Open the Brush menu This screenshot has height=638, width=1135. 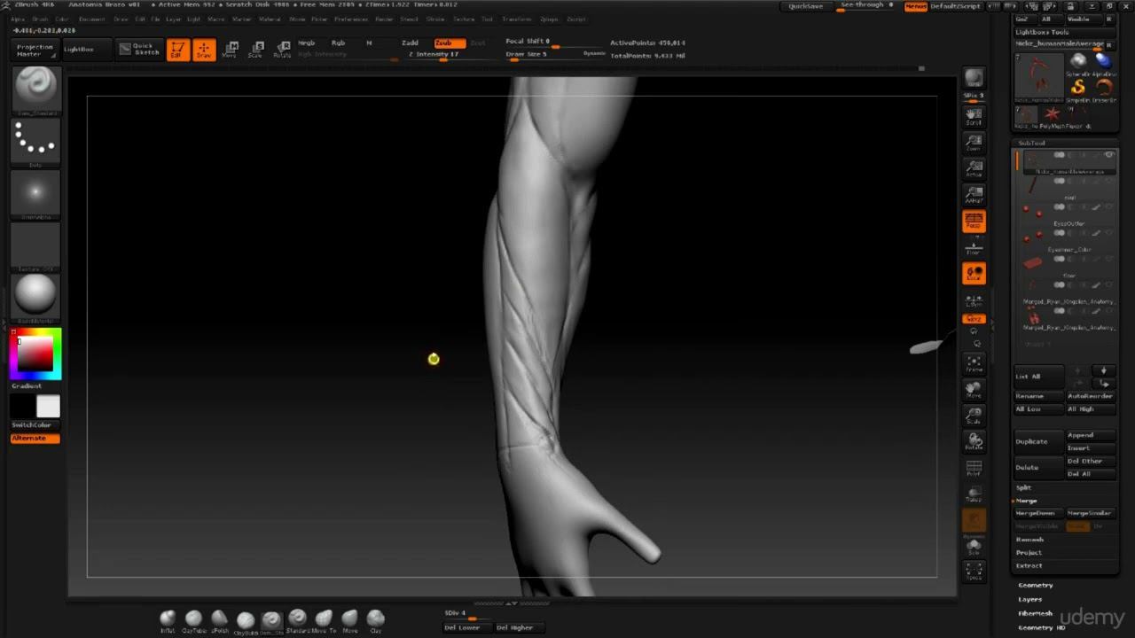pos(40,19)
